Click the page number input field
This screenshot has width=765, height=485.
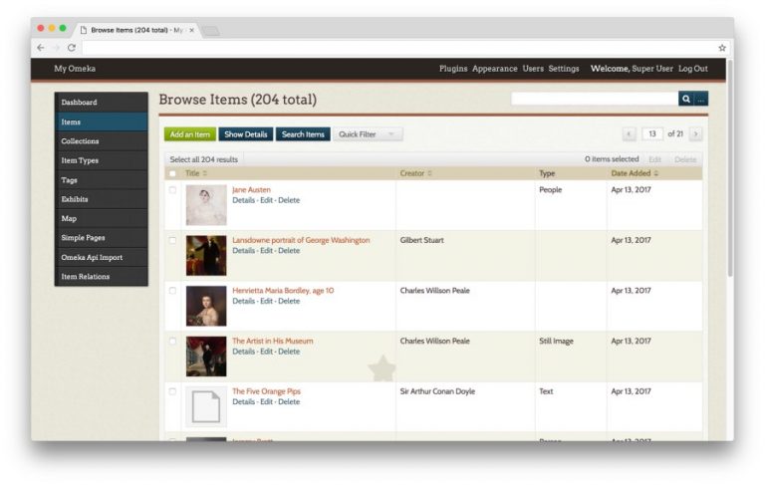(x=652, y=133)
